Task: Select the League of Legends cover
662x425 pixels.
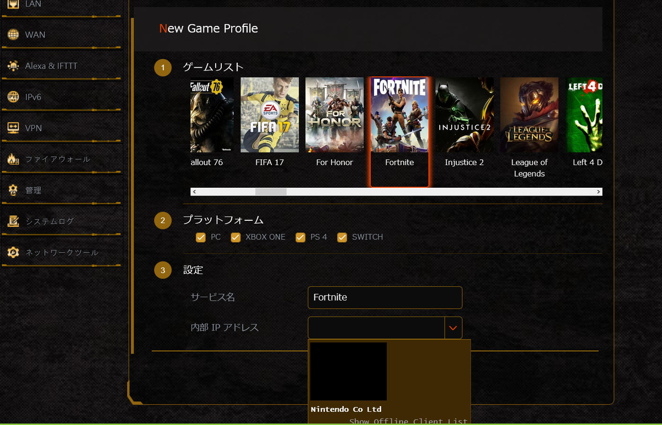Action: pyautogui.click(x=529, y=115)
